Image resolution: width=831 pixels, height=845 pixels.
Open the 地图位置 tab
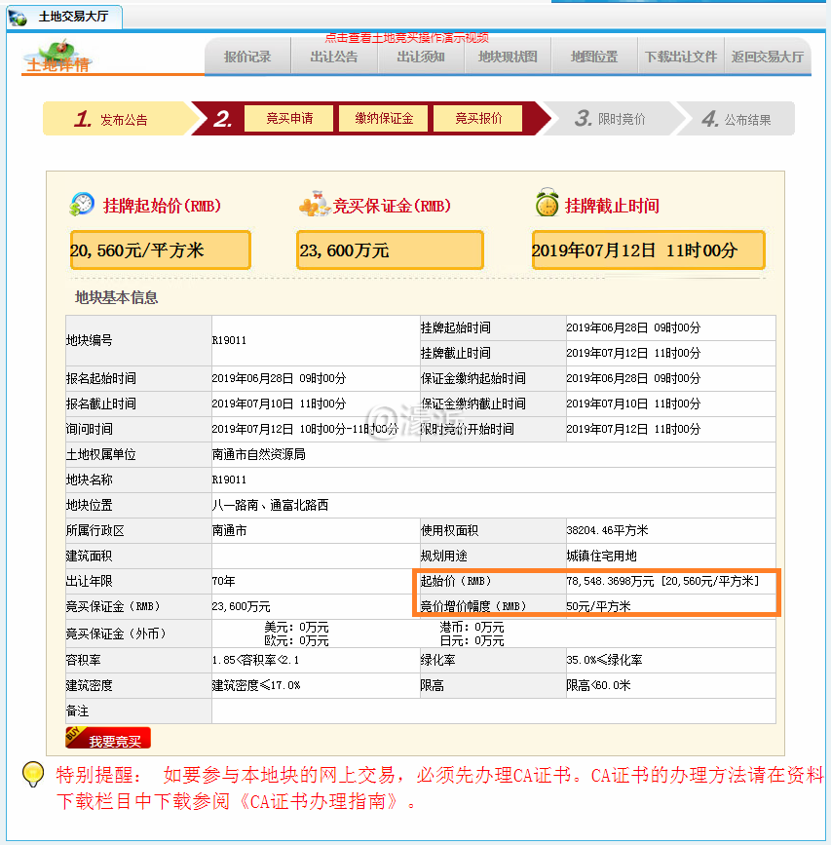(x=594, y=57)
